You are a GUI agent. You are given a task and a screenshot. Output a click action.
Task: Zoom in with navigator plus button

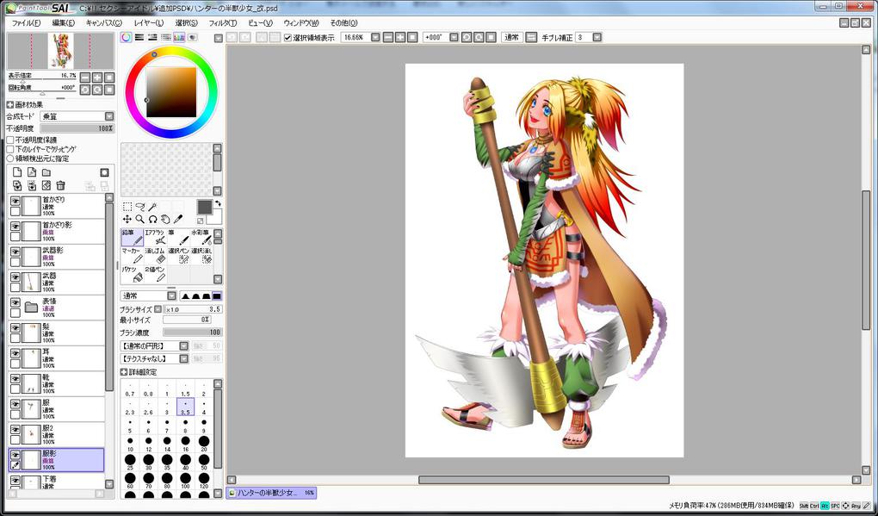[97, 78]
